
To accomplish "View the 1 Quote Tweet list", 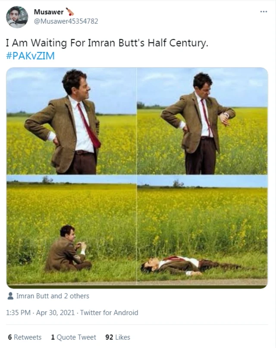I will tap(73, 337).
